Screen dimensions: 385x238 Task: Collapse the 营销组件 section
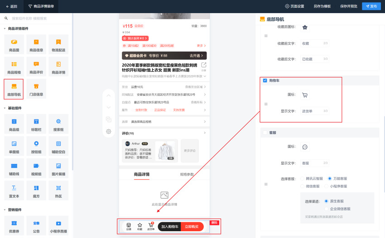coord(5,210)
